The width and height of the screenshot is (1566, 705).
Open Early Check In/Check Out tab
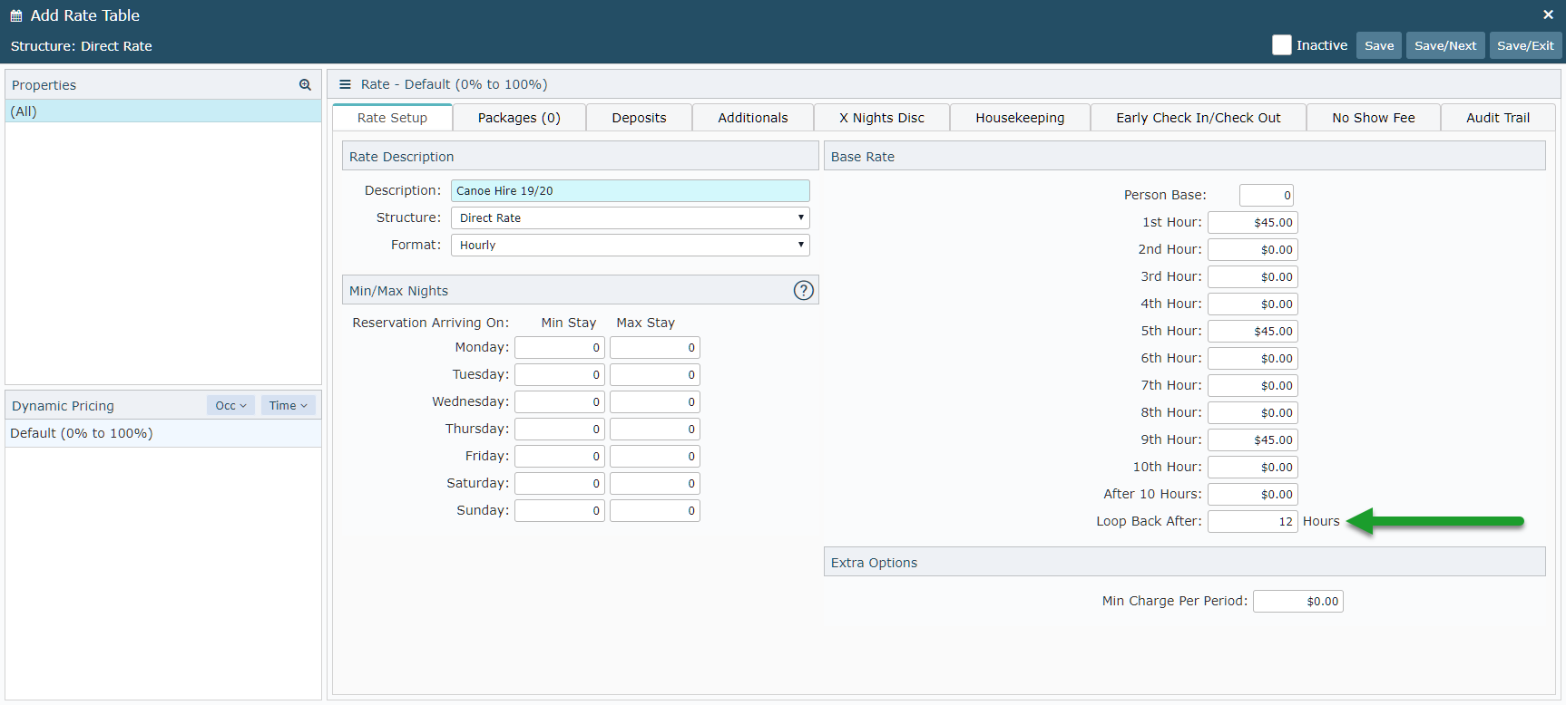click(1199, 118)
